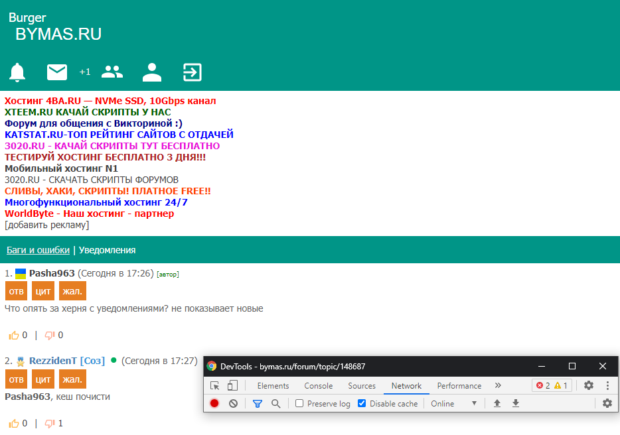Clear the network log in DevTools
Viewport: 620px width, 435px height.
tap(233, 403)
